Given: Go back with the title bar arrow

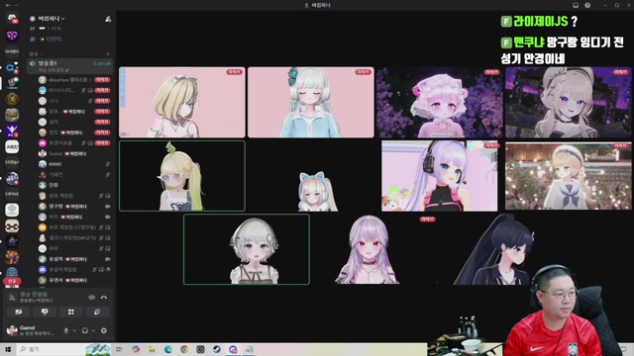Looking at the screenshot, I should (8, 5).
